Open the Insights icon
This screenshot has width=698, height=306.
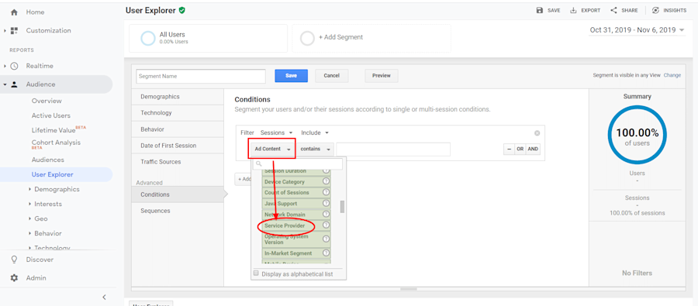click(x=655, y=10)
